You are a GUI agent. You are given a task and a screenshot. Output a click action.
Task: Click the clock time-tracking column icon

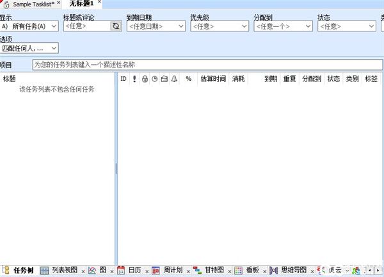[154, 79]
